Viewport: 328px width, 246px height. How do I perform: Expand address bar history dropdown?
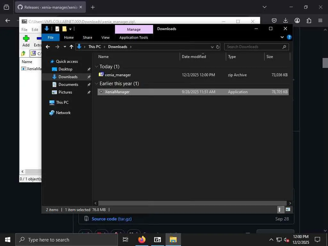click(212, 47)
